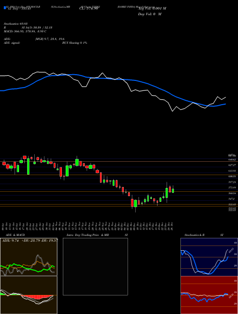Screen dimensions: 238x314
Task: Click the green ADX line in ADX panel
Action: tap(28, 268)
